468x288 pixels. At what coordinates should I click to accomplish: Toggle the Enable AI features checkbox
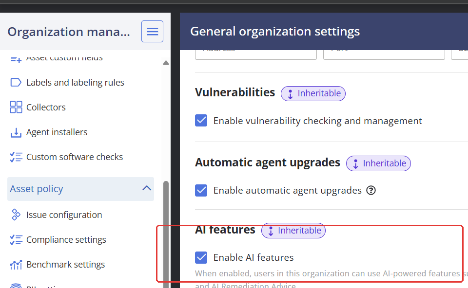click(x=201, y=257)
